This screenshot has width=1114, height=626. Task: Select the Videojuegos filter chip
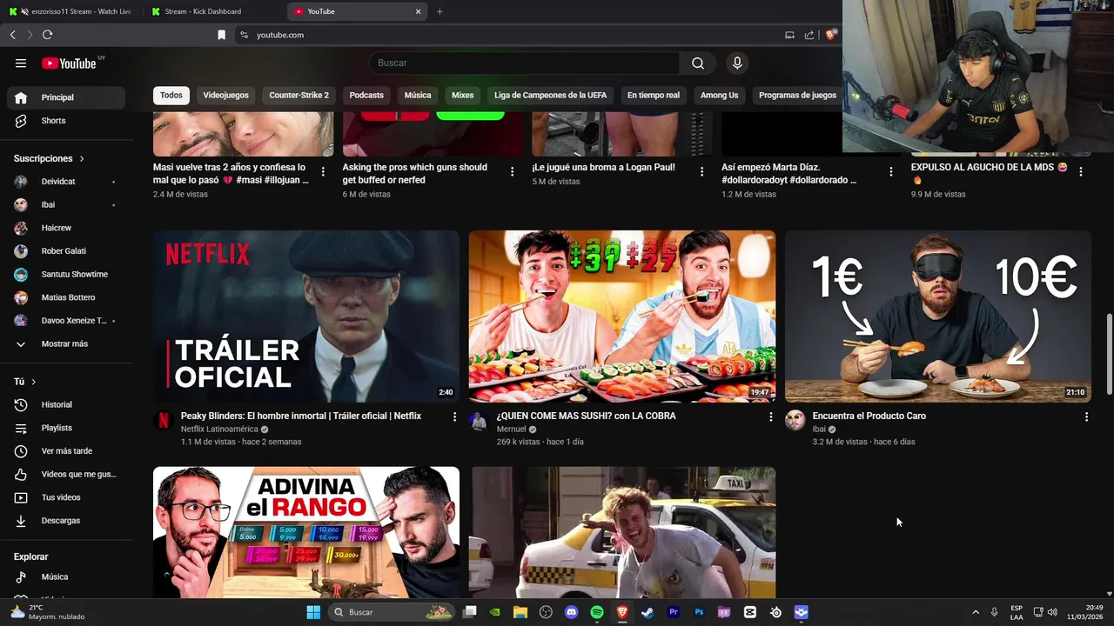[225, 95]
